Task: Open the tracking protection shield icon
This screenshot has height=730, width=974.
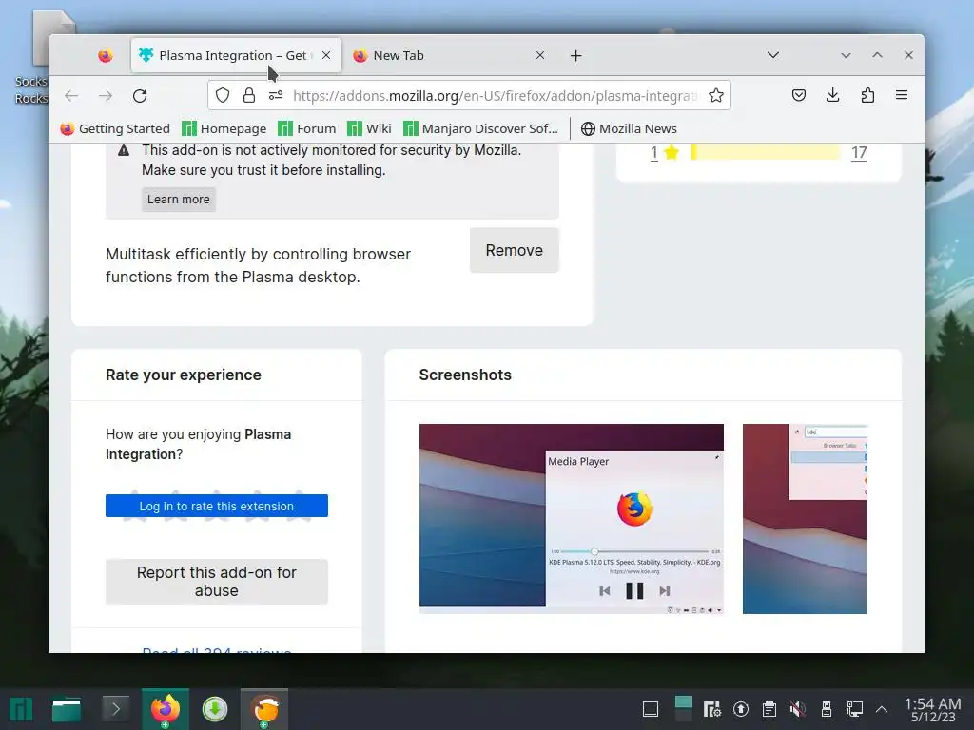Action: tap(223, 96)
